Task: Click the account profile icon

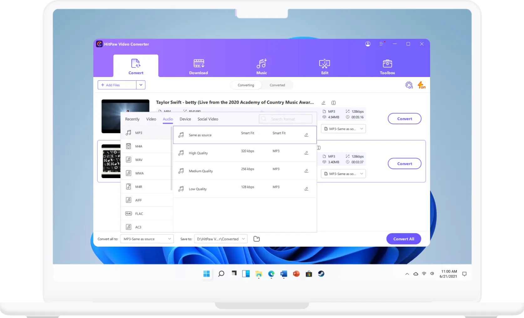Action: point(368,44)
